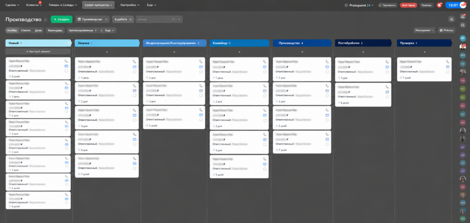Call from the Конвейер 4 дня card
Image resolution: width=470 pixels, height=223 pixels.
[265, 134]
